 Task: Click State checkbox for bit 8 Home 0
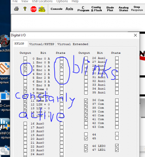pos(62,89)
